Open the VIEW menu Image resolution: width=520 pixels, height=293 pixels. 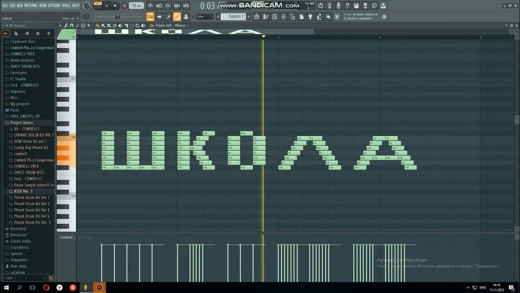[43, 5]
